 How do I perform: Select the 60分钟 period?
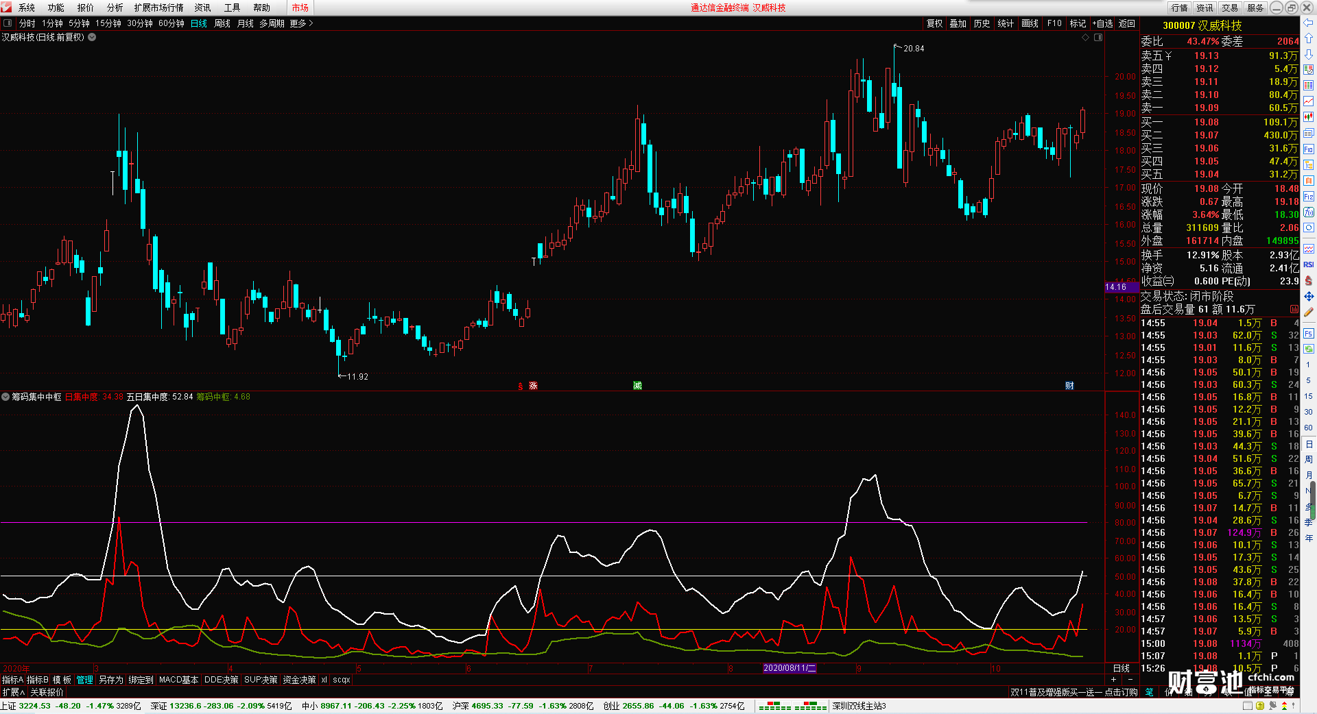click(171, 23)
